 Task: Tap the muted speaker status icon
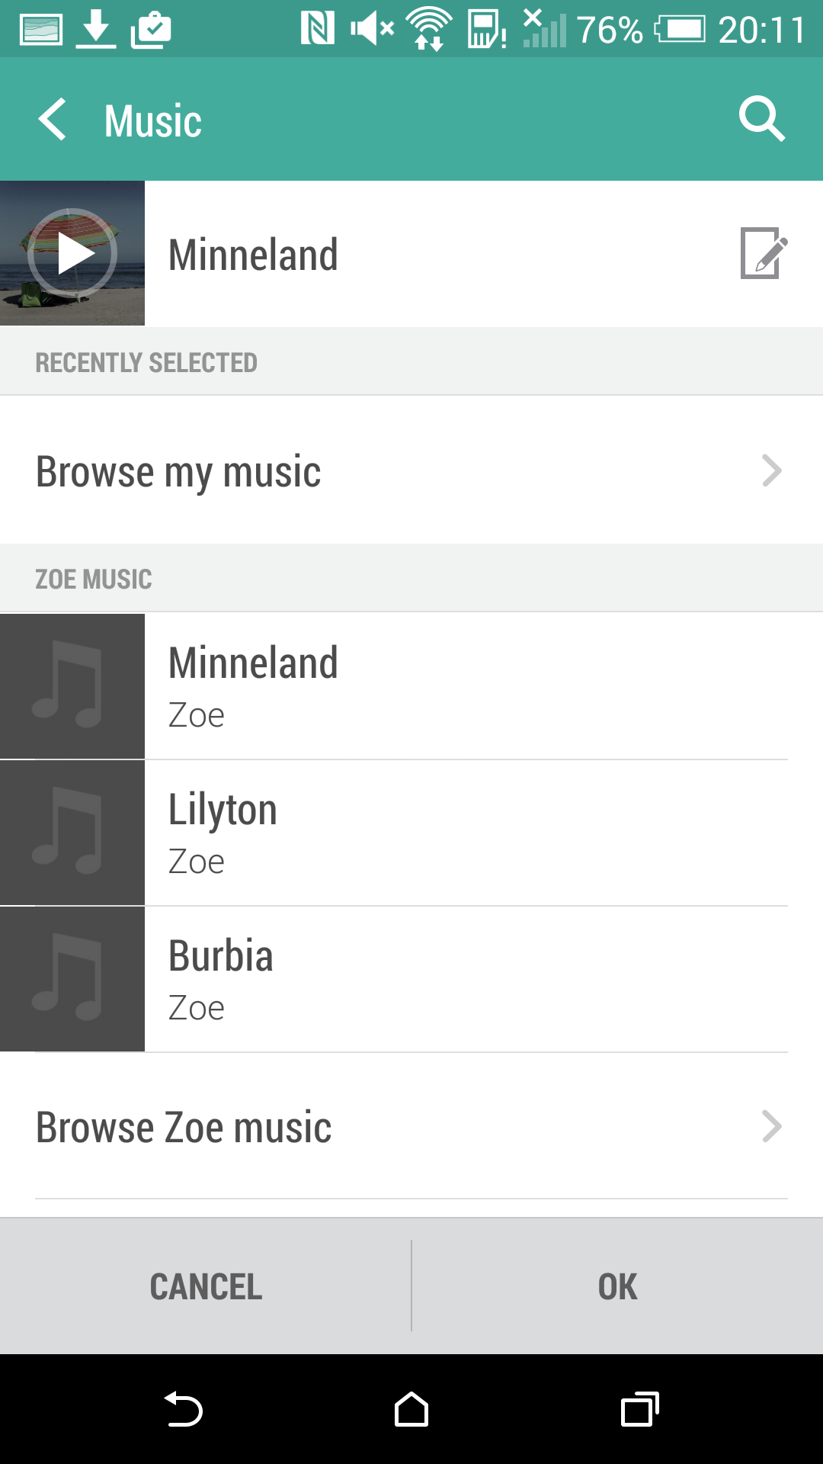(x=372, y=29)
